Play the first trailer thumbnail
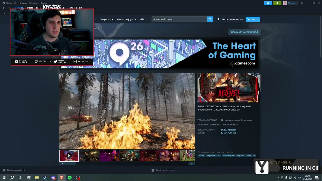Screen dimensions: 322x181 [x=69, y=156]
